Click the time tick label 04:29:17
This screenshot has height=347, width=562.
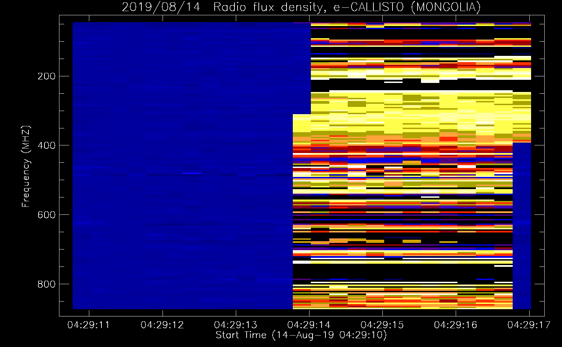529,325
